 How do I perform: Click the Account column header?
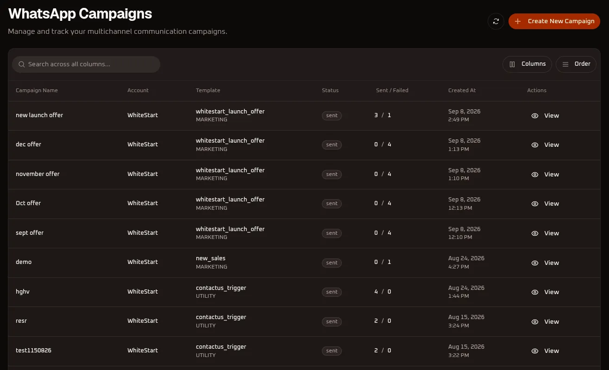[x=138, y=90]
